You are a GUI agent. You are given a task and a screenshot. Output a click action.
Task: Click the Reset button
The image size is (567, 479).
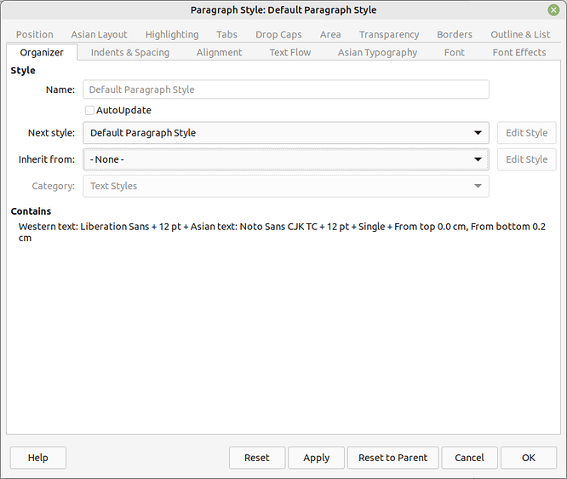257,458
